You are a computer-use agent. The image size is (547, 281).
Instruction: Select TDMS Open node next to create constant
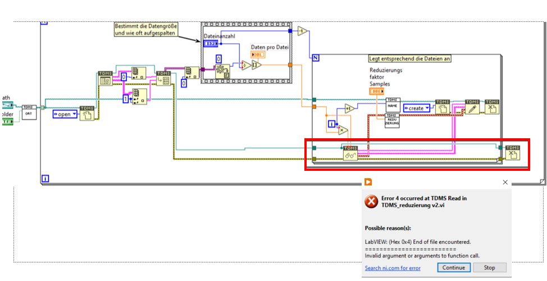point(443,107)
